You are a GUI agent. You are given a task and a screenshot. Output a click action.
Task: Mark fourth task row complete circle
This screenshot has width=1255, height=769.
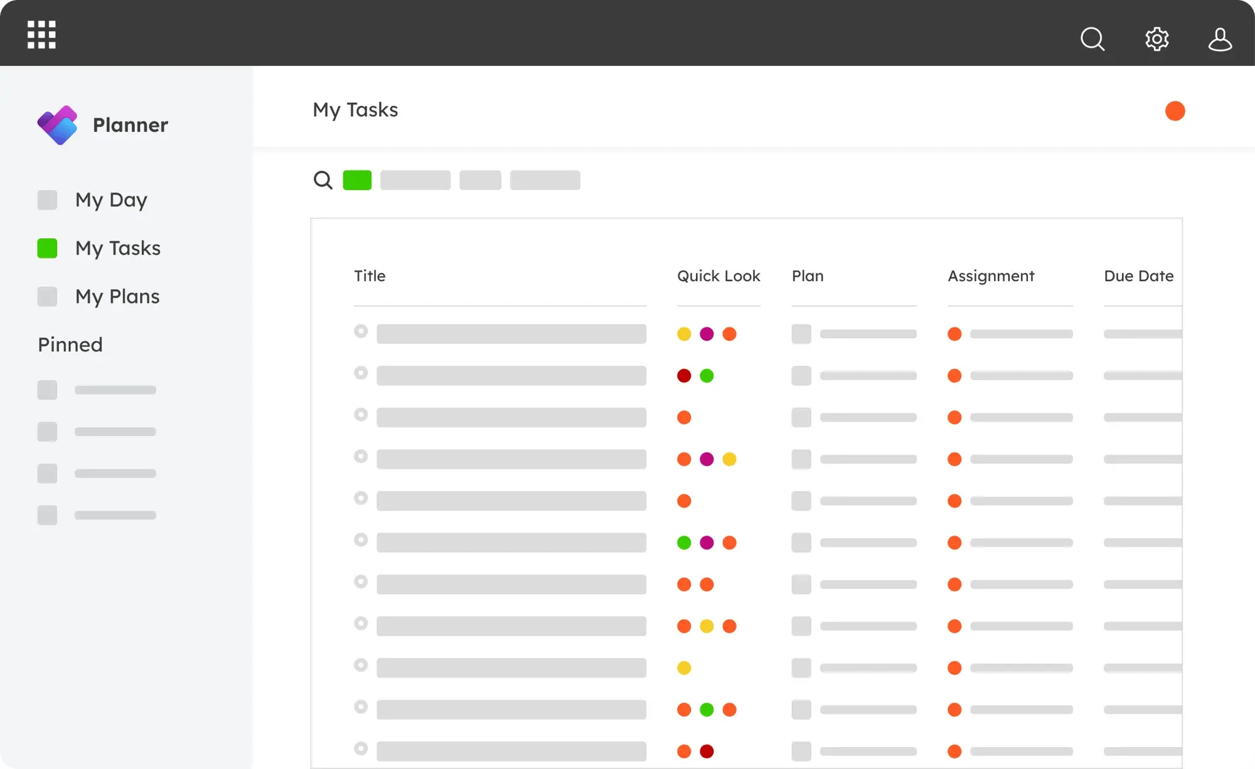(361, 457)
